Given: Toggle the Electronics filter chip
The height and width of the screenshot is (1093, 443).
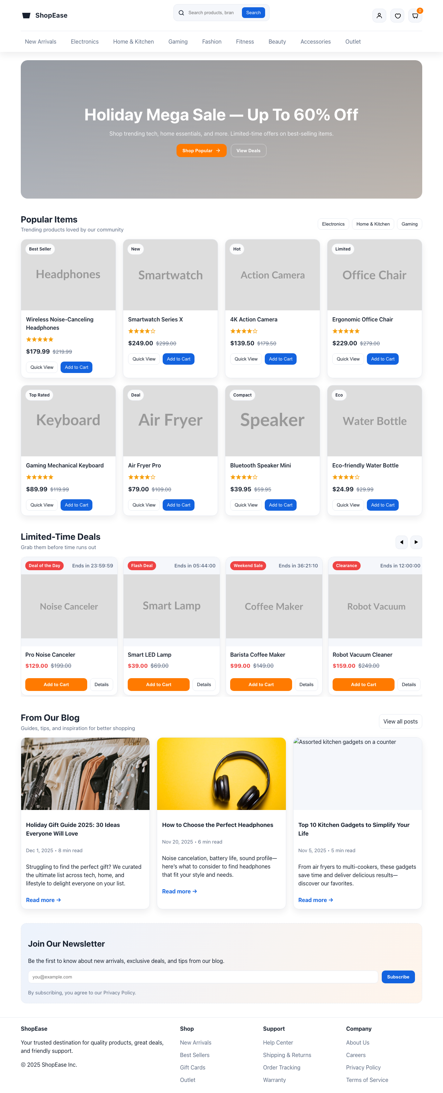Looking at the screenshot, I should tap(333, 224).
